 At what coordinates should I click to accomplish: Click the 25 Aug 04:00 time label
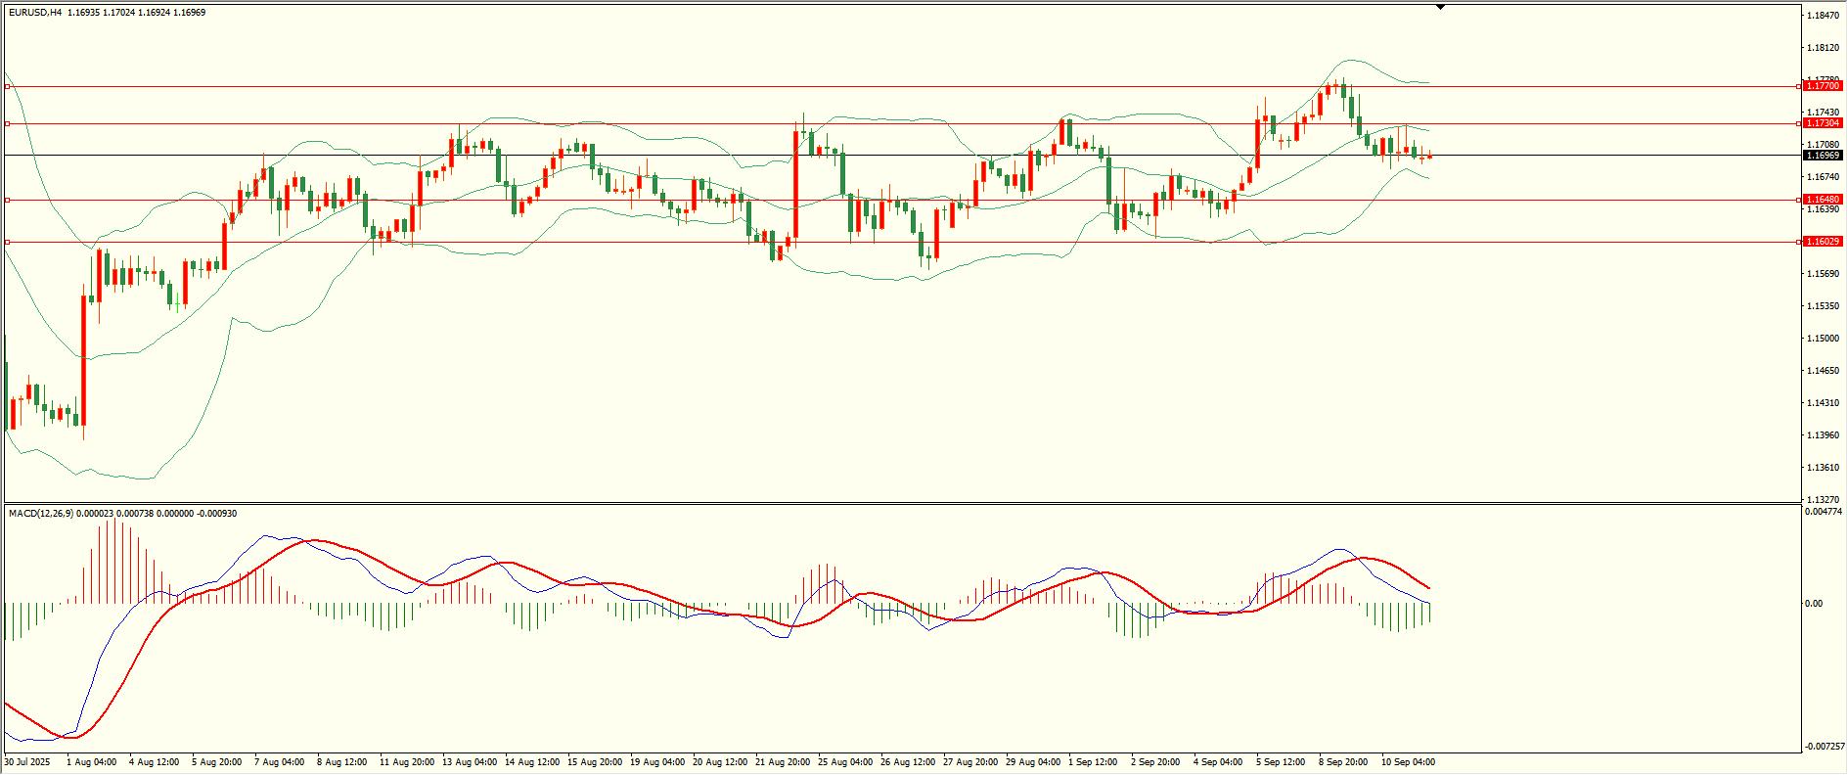click(845, 762)
